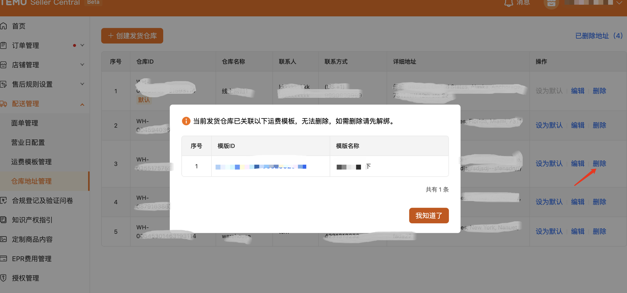Open the 已删除地址 (4) link
Viewport: 627px width, 293px height.
point(599,36)
